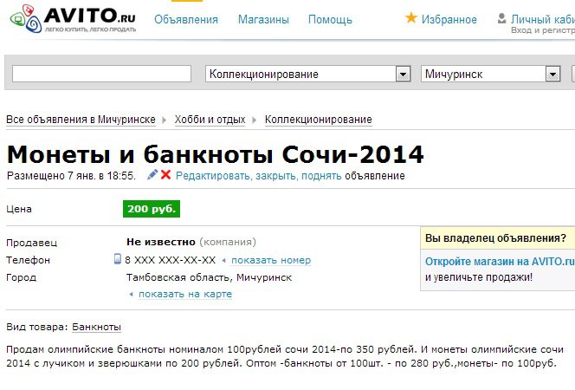Screen dimensions: 575x390
Task: Click the description text starting Продам олимпийские
Action: tap(285, 356)
